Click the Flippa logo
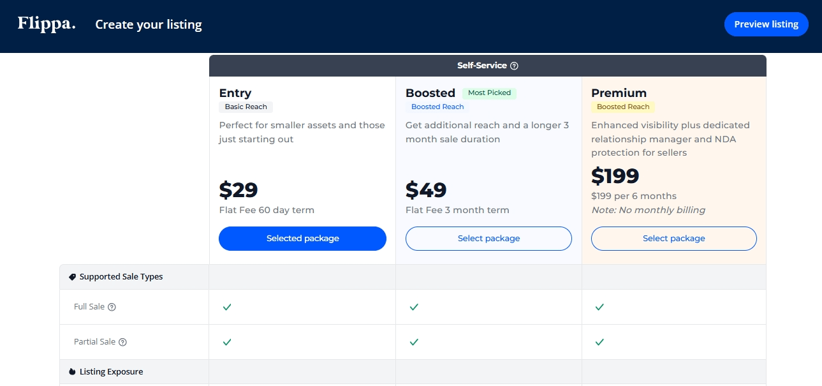 click(47, 24)
